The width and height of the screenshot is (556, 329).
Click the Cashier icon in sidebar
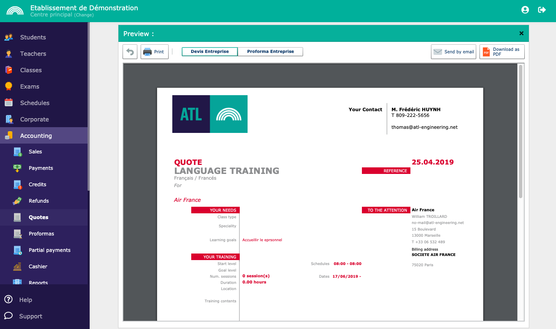click(x=17, y=267)
